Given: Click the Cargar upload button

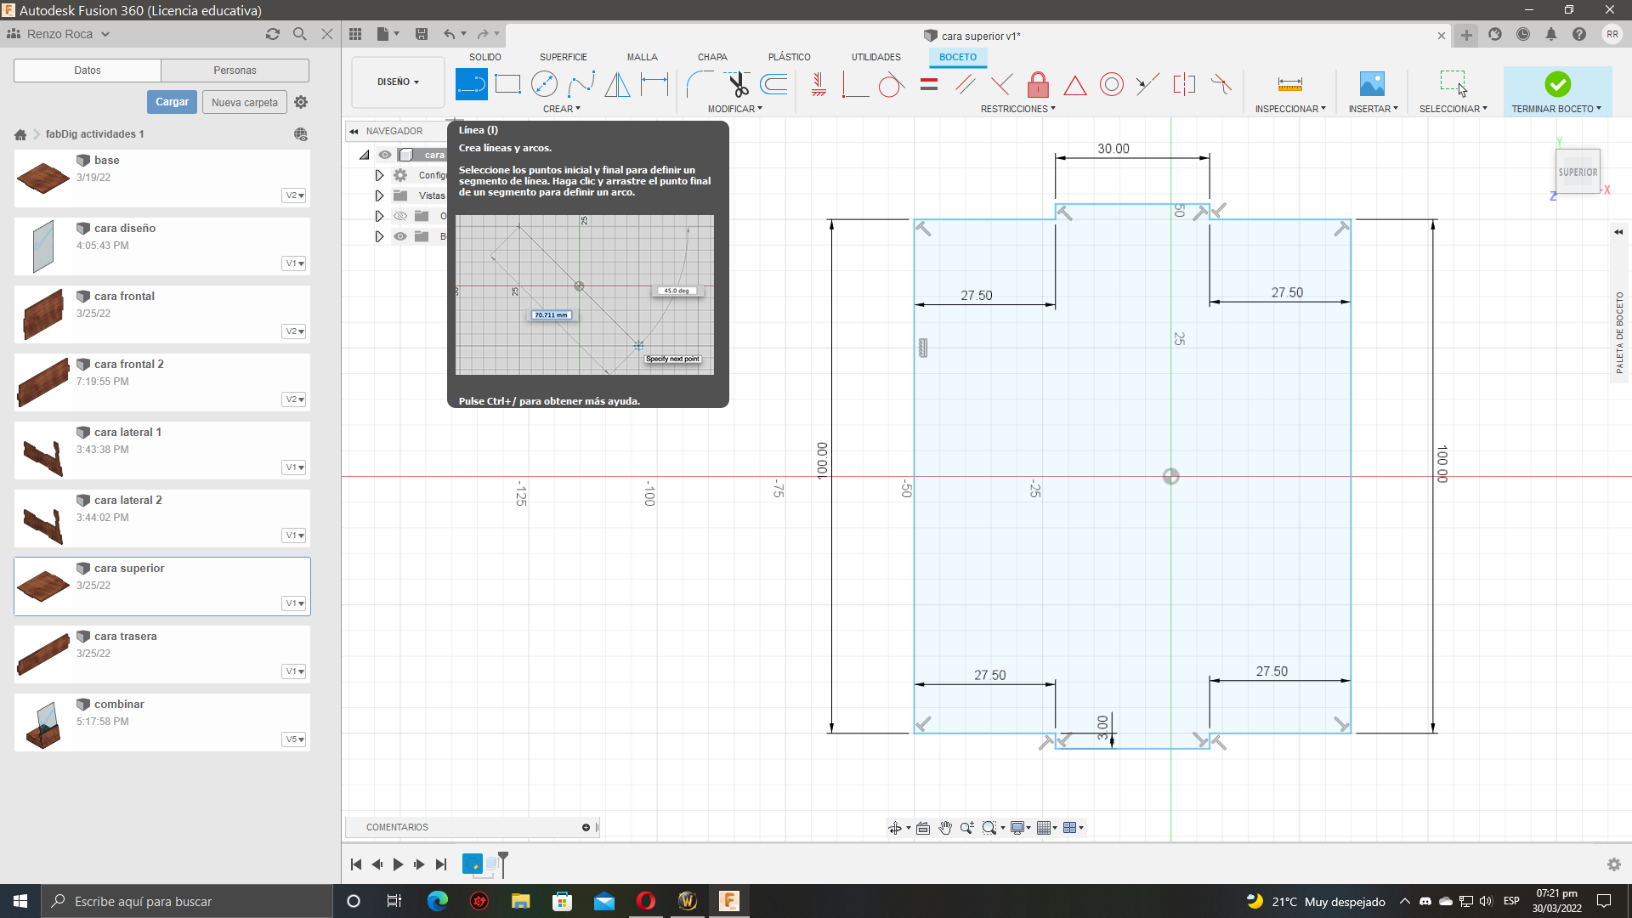Looking at the screenshot, I should 172,102.
